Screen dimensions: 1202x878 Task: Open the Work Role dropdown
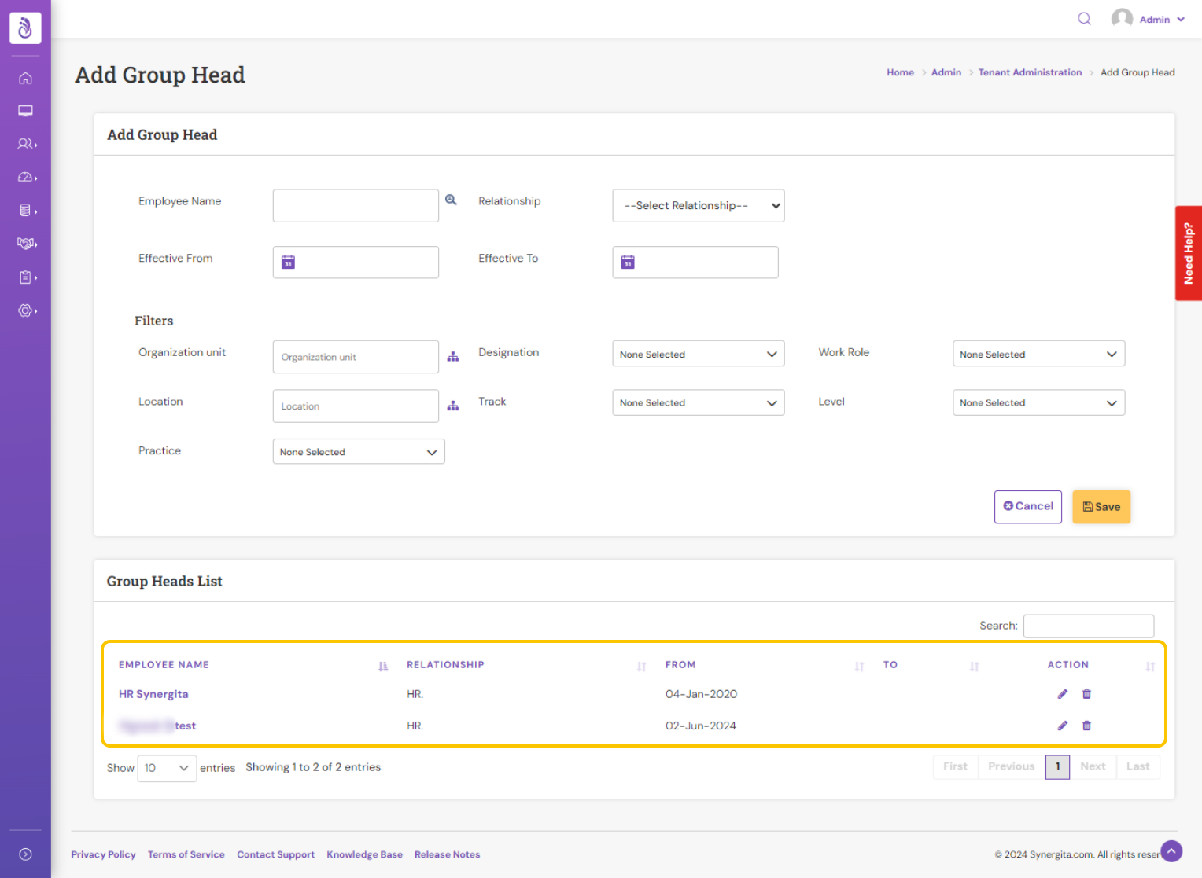tap(1038, 354)
